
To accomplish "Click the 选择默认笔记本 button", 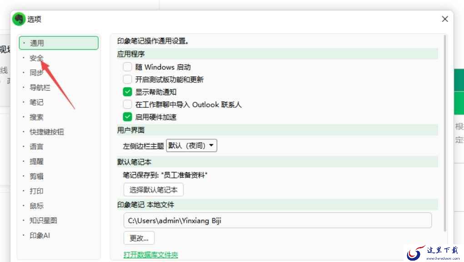I will coord(153,190).
